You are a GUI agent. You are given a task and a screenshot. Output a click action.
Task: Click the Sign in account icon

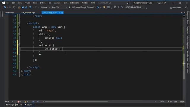(x=165, y=3)
